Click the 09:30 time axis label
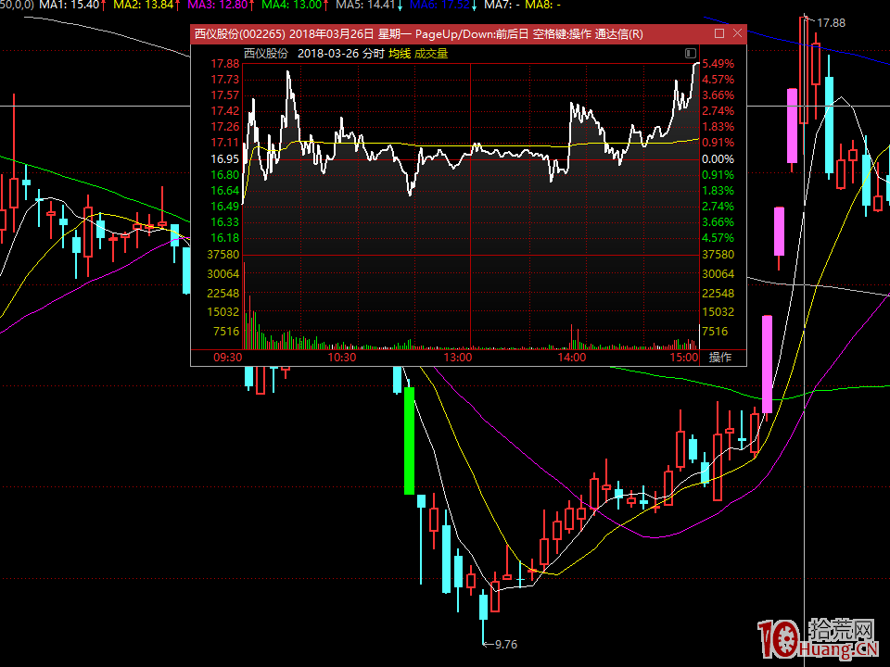 228,358
